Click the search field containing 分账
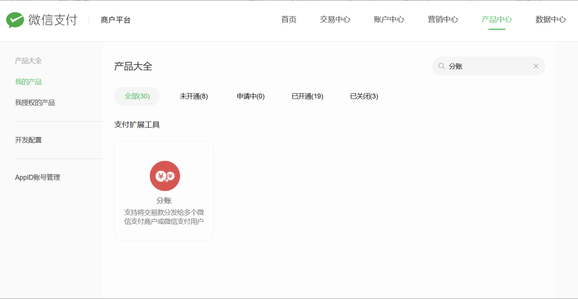This screenshot has height=299, width=578. point(487,66)
